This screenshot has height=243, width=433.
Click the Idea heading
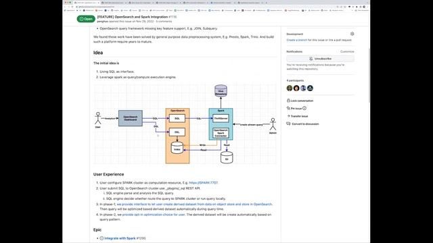(x=98, y=53)
